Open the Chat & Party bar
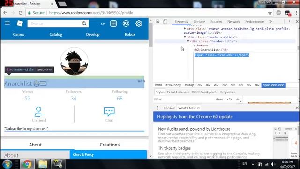 (x=108, y=154)
